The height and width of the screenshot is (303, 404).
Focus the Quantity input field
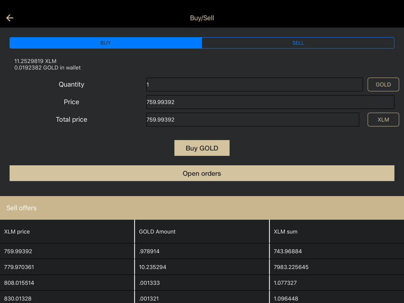[254, 84]
